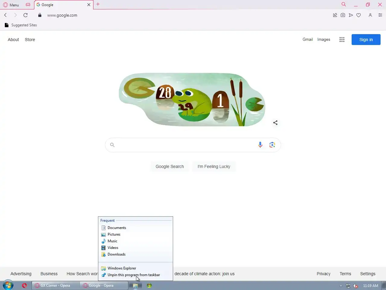Open the network tray icon
386x290 pixels.
point(348,286)
